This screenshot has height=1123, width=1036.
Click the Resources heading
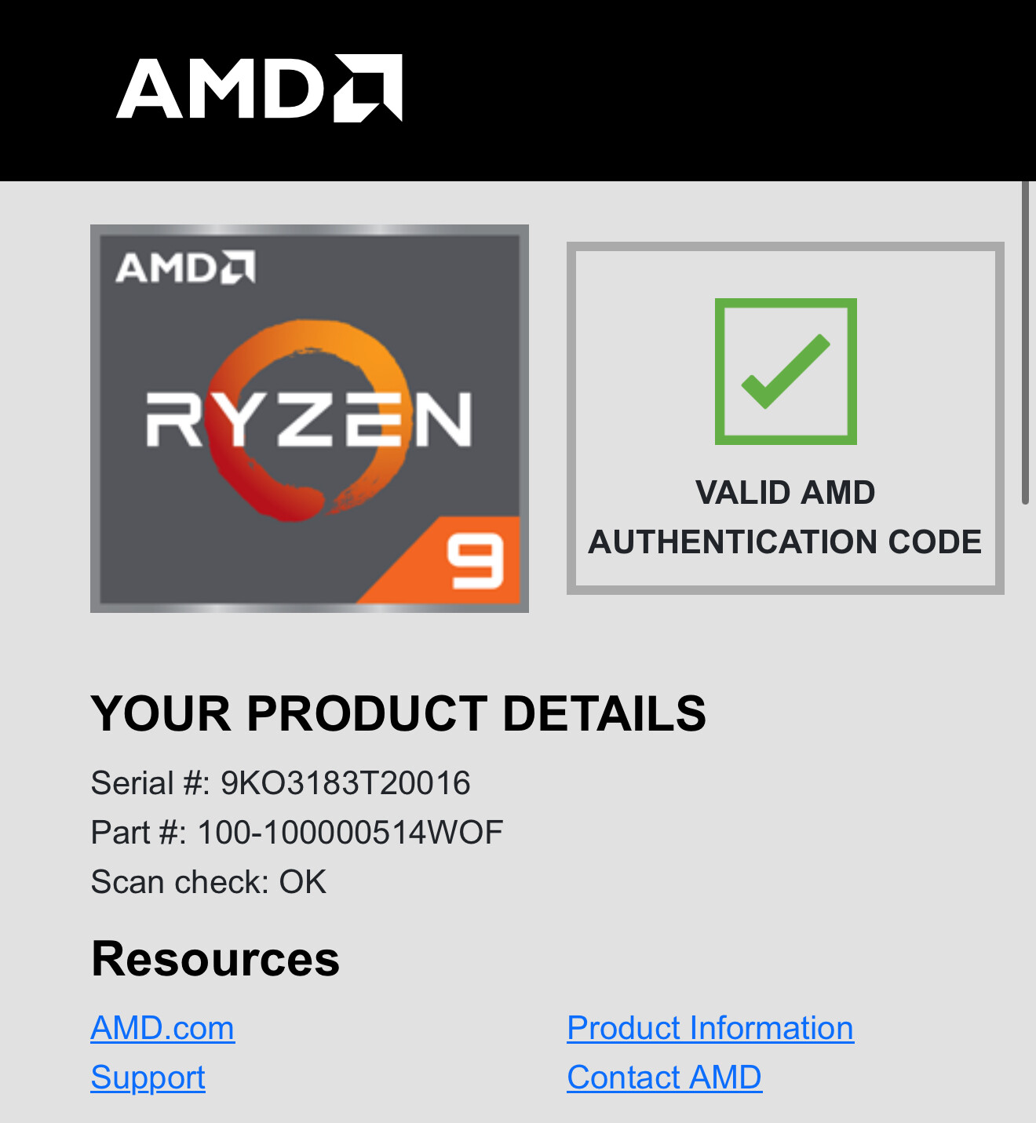(x=215, y=959)
